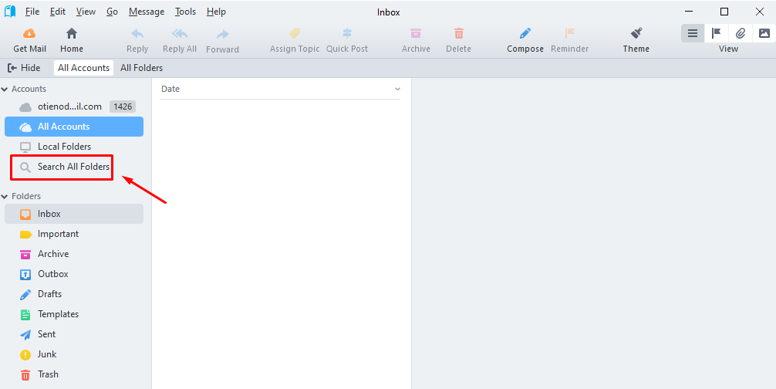Click the Assign Topic tag icon
Image resolution: width=776 pixels, height=389 pixels.
295,33
